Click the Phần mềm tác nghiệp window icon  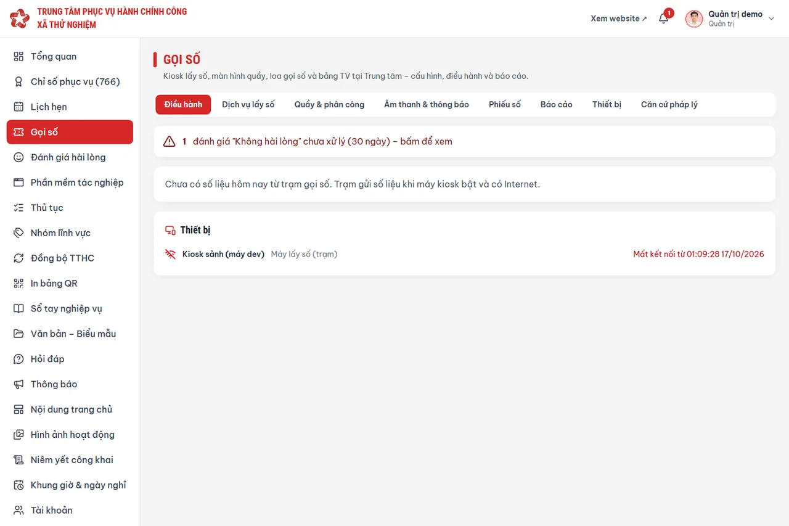18,183
